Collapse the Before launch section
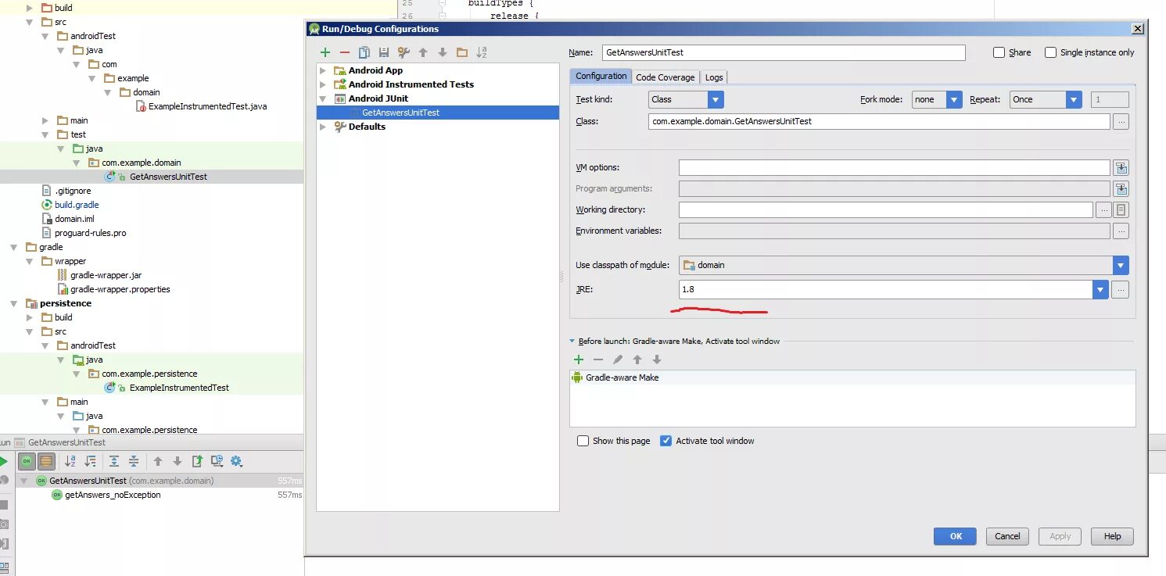The height and width of the screenshot is (576, 1166). (572, 341)
